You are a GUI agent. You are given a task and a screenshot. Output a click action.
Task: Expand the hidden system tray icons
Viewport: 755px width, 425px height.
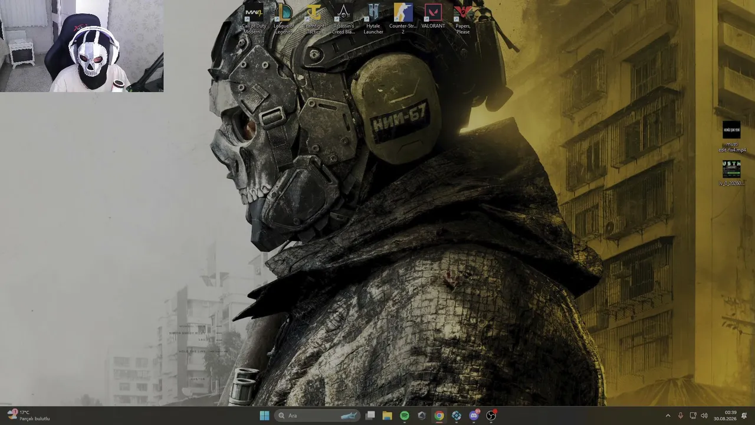[x=668, y=416]
